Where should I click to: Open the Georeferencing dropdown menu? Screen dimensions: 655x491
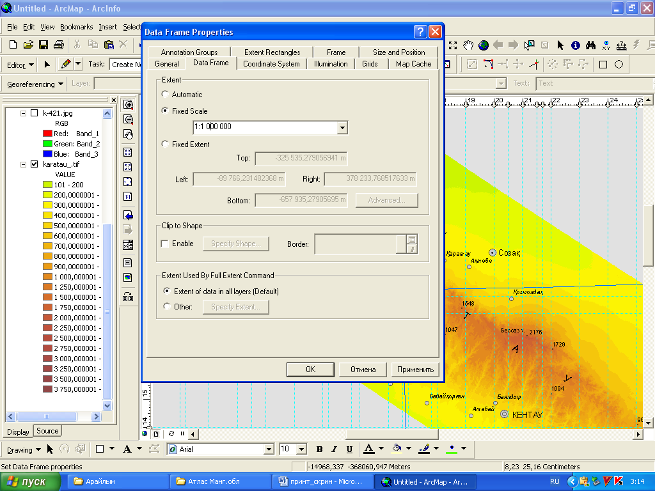(35, 84)
